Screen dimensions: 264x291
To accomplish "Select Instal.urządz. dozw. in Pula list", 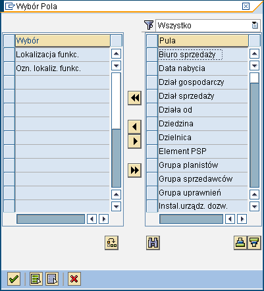I will (x=203, y=206).
